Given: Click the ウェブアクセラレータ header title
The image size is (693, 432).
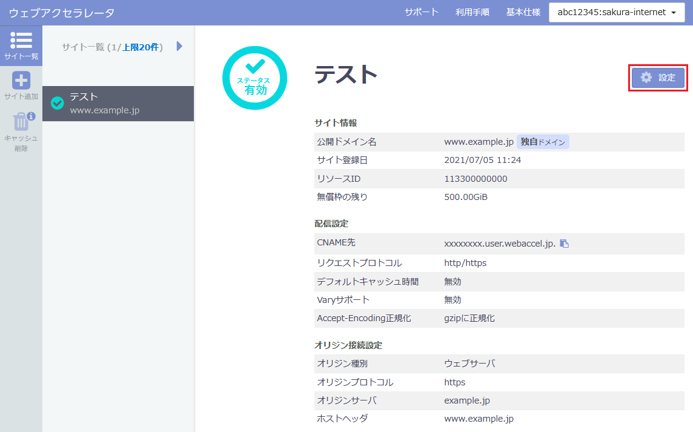Looking at the screenshot, I should pyautogui.click(x=61, y=13).
